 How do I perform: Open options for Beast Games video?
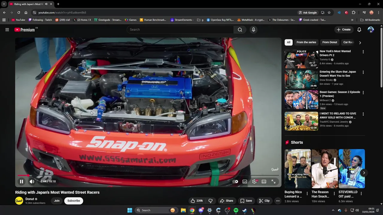point(363,93)
